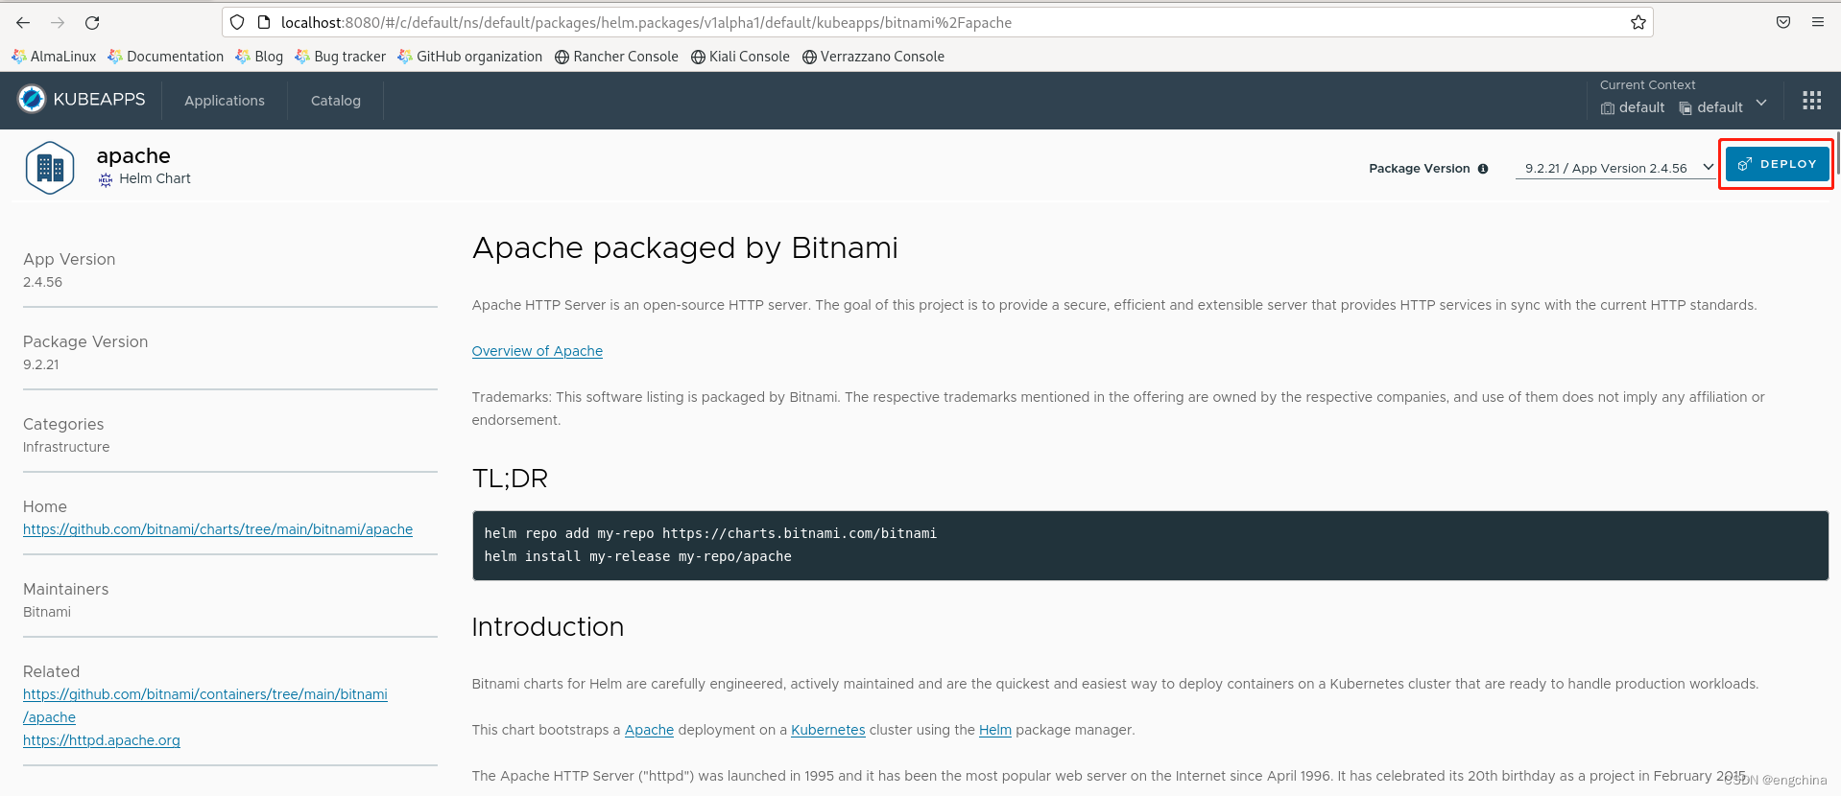Bookmark this page with the star icon

coord(1638,22)
